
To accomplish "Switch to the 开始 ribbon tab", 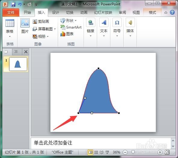I will [x=27, y=12].
